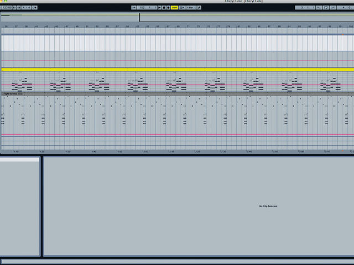354x265 pixels.
Task: Toggle the metronome button
Action: (34, 7)
